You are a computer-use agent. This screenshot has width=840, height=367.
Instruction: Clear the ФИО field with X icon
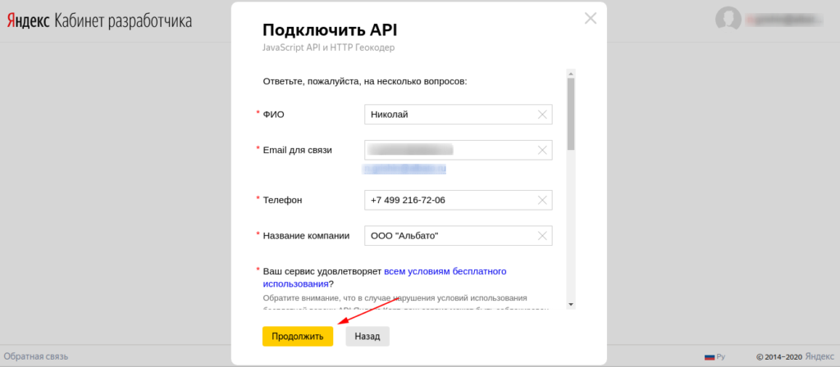click(542, 115)
